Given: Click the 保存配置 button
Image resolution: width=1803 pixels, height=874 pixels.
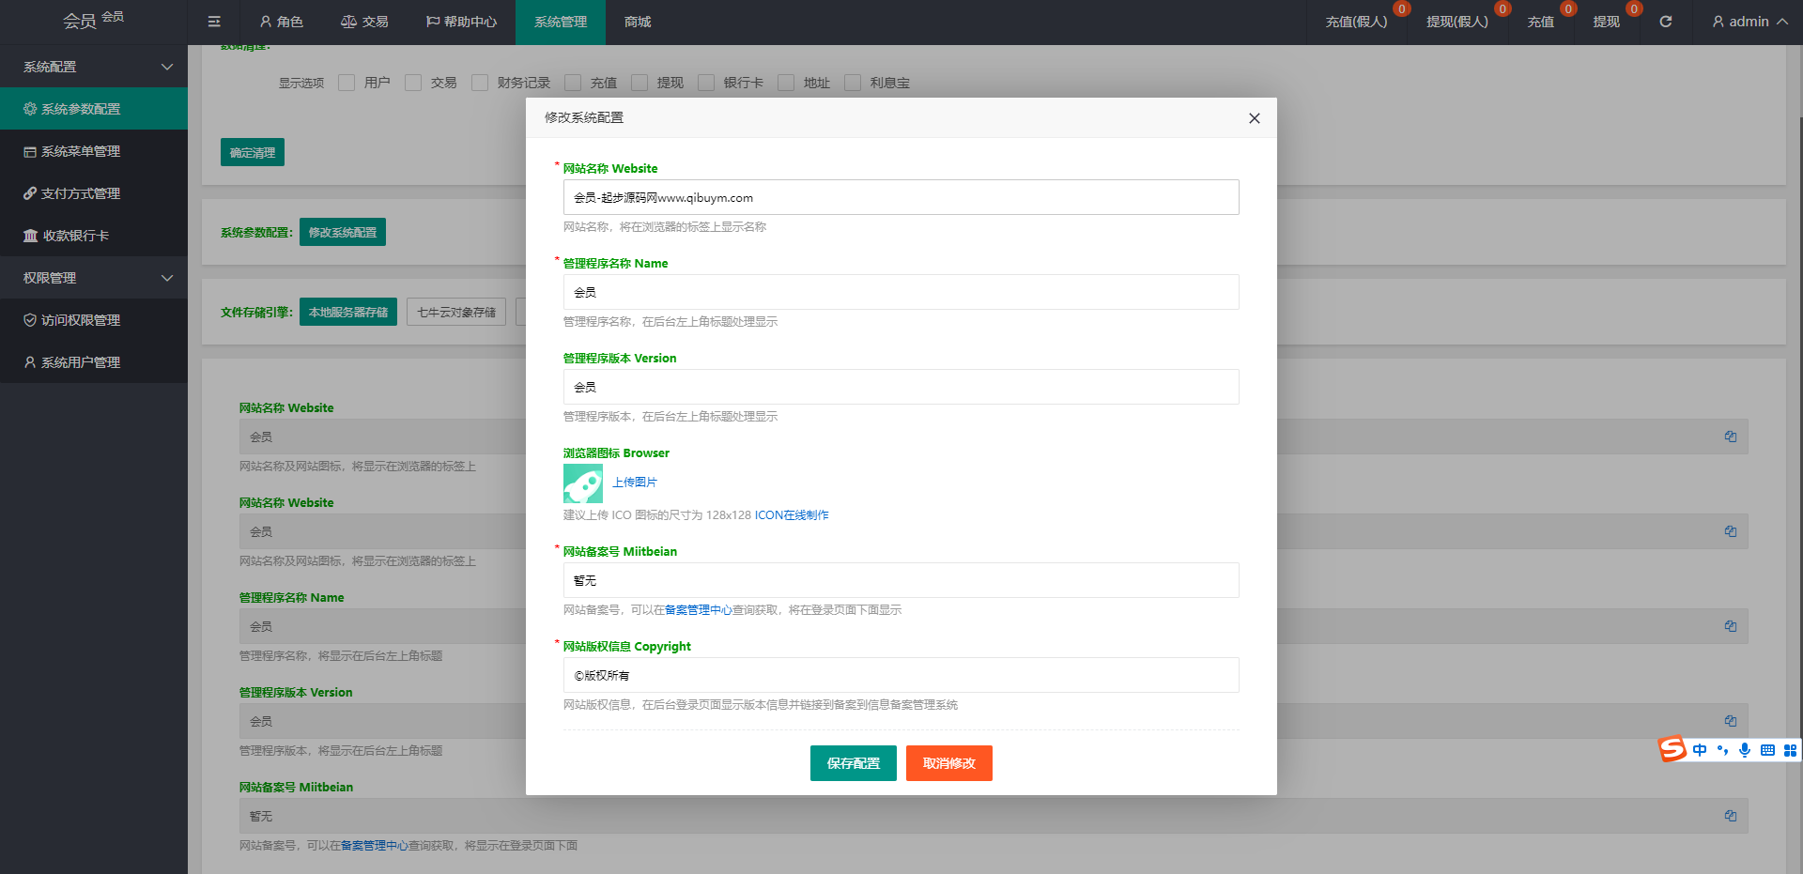Looking at the screenshot, I should click(x=854, y=763).
